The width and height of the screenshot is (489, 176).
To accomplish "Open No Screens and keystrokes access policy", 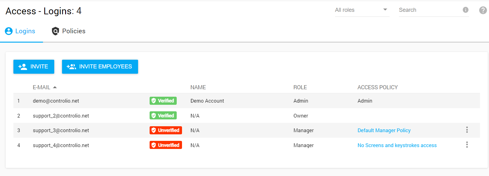I will pyautogui.click(x=397, y=145).
